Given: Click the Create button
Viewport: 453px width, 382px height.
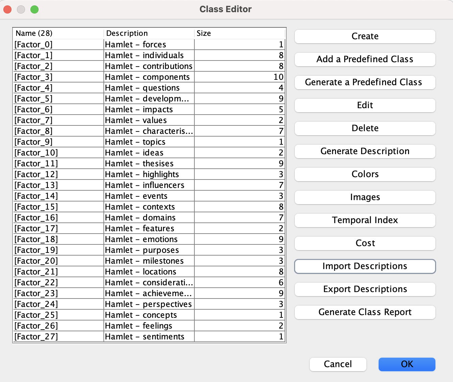Looking at the screenshot, I should point(365,36).
